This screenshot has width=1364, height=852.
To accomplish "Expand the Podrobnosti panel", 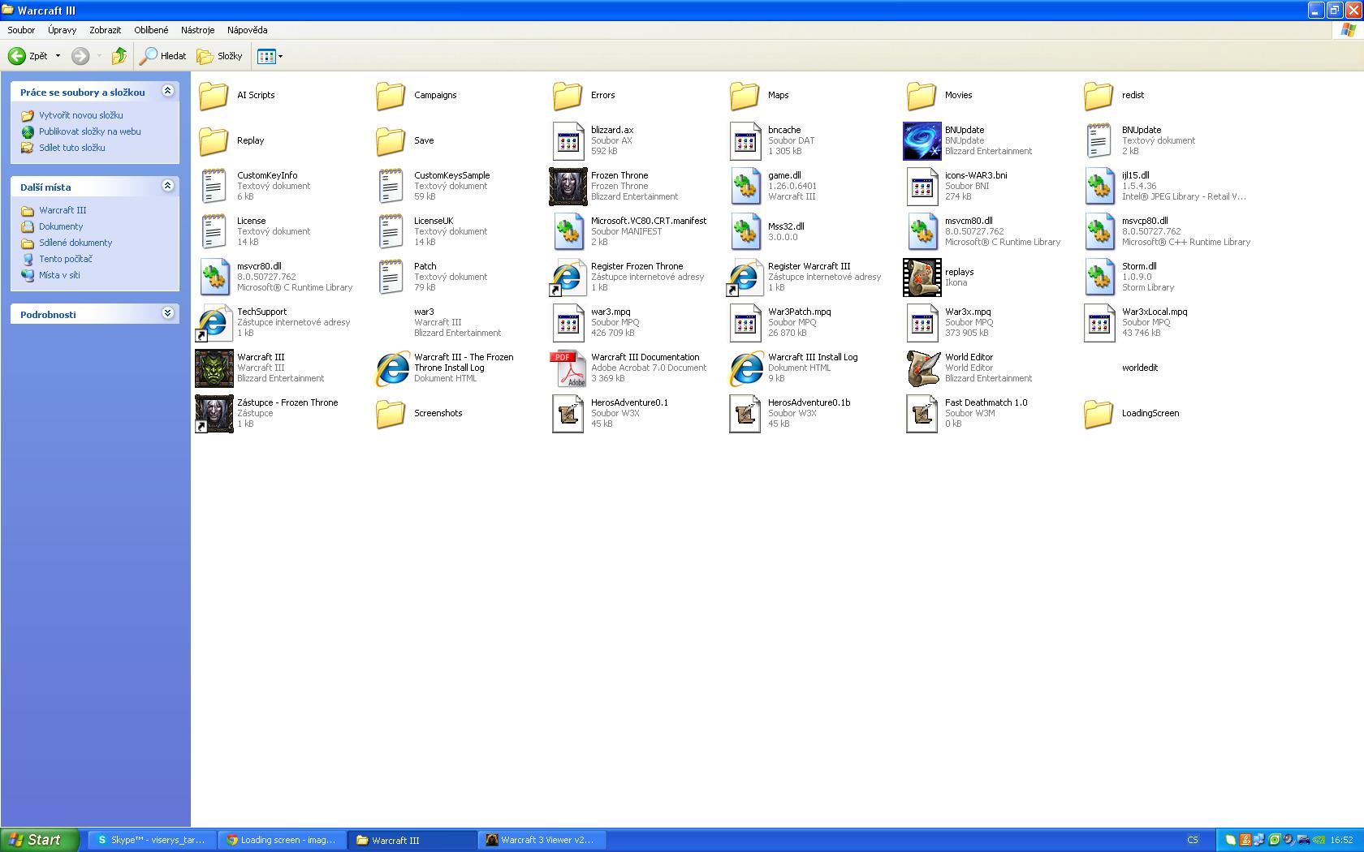I will [167, 313].
